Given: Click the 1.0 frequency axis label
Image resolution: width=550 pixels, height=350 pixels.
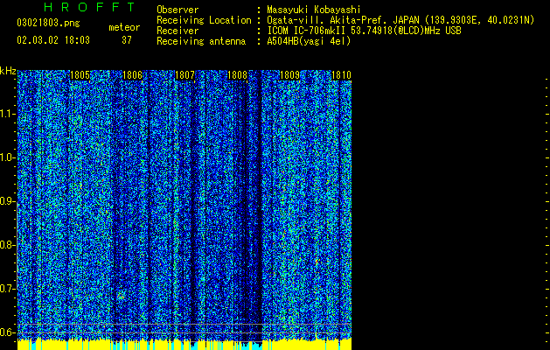Looking at the screenshot, I should [7, 157].
